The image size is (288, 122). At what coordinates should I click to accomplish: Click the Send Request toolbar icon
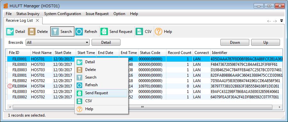[104, 32]
